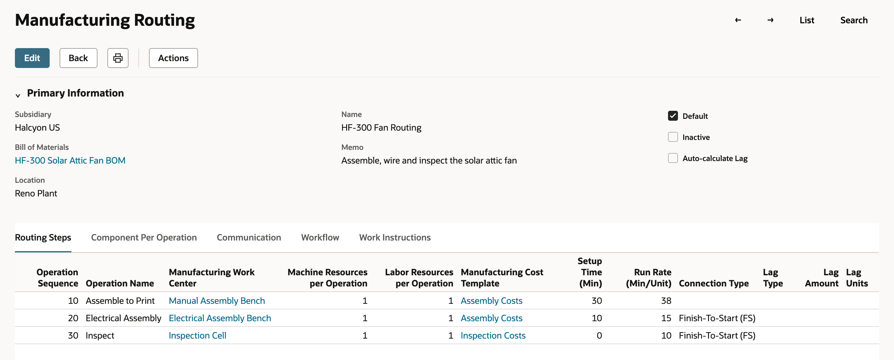The width and height of the screenshot is (894, 360).
Task: Switch to the Communication tab
Action: 249,237
